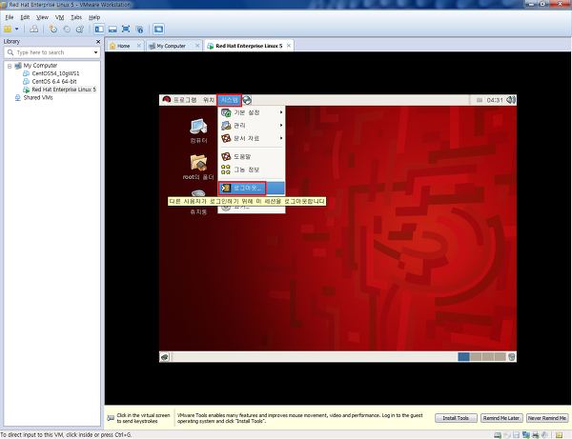Open the 위치 places menu in guest panel

click(208, 100)
